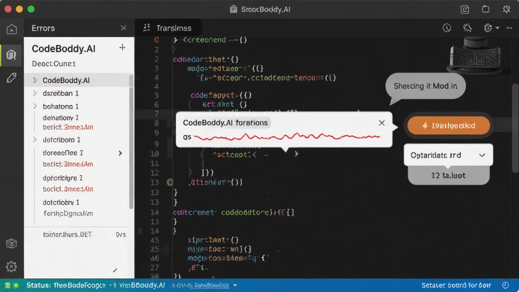Viewport: 519px width, 292px height.
Task: Click the gutter breakpoint marker on line 13
Action: (x=170, y=182)
